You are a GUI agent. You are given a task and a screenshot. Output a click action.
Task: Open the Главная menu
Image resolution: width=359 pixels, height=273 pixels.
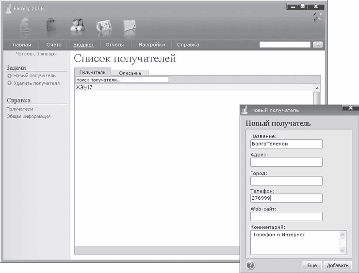tap(20, 45)
